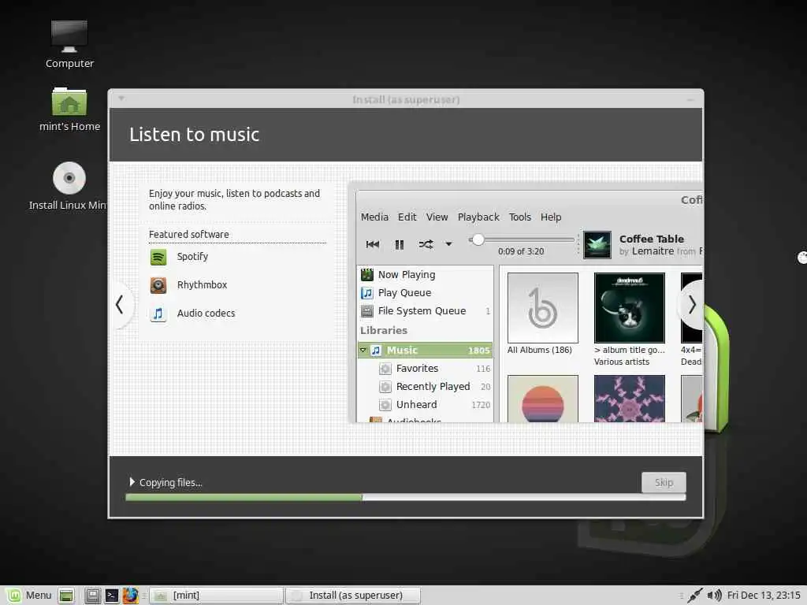The height and width of the screenshot is (605, 807).
Task: Click the File System Queue drive icon
Action: 367,310
